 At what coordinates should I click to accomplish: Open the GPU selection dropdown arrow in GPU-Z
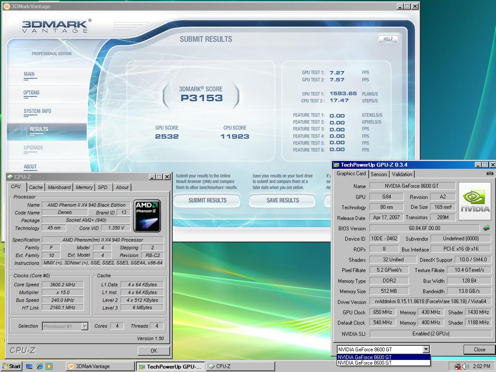pos(426,349)
